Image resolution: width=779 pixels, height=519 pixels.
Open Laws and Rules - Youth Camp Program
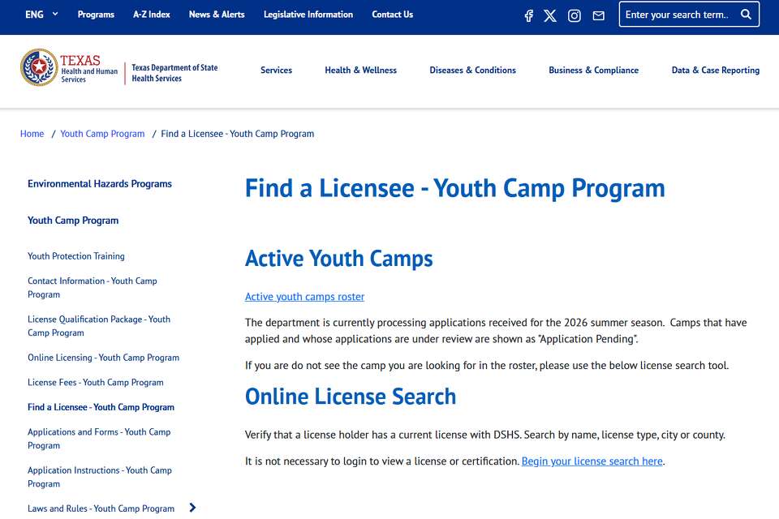pyautogui.click(x=101, y=508)
